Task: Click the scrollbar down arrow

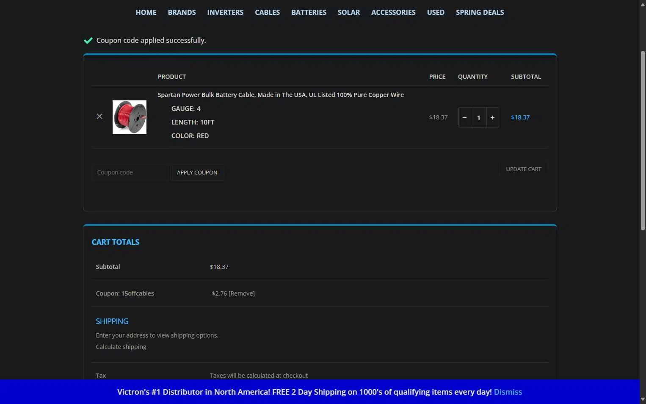Action: pos(643,399)
